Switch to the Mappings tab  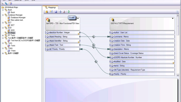coord(50,7)
